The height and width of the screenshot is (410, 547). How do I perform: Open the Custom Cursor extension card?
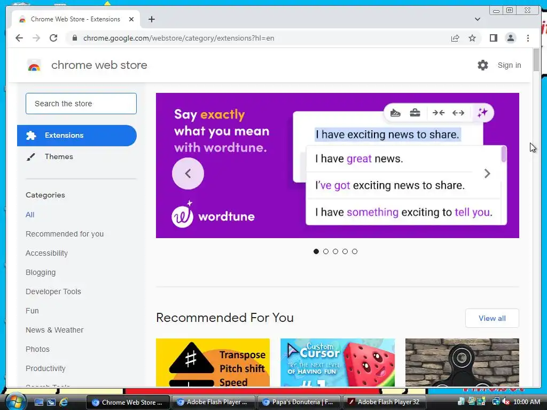tap(338, 362)
